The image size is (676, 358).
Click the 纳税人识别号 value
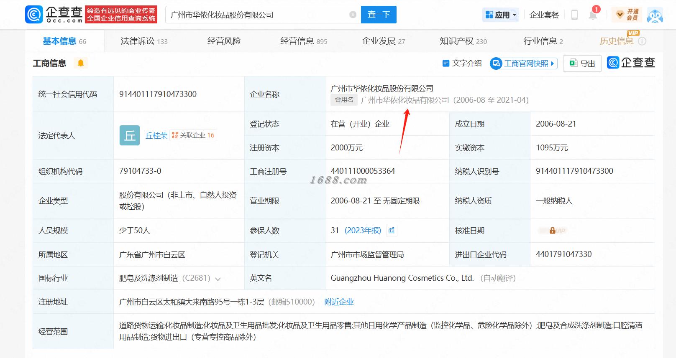point(574,171)
